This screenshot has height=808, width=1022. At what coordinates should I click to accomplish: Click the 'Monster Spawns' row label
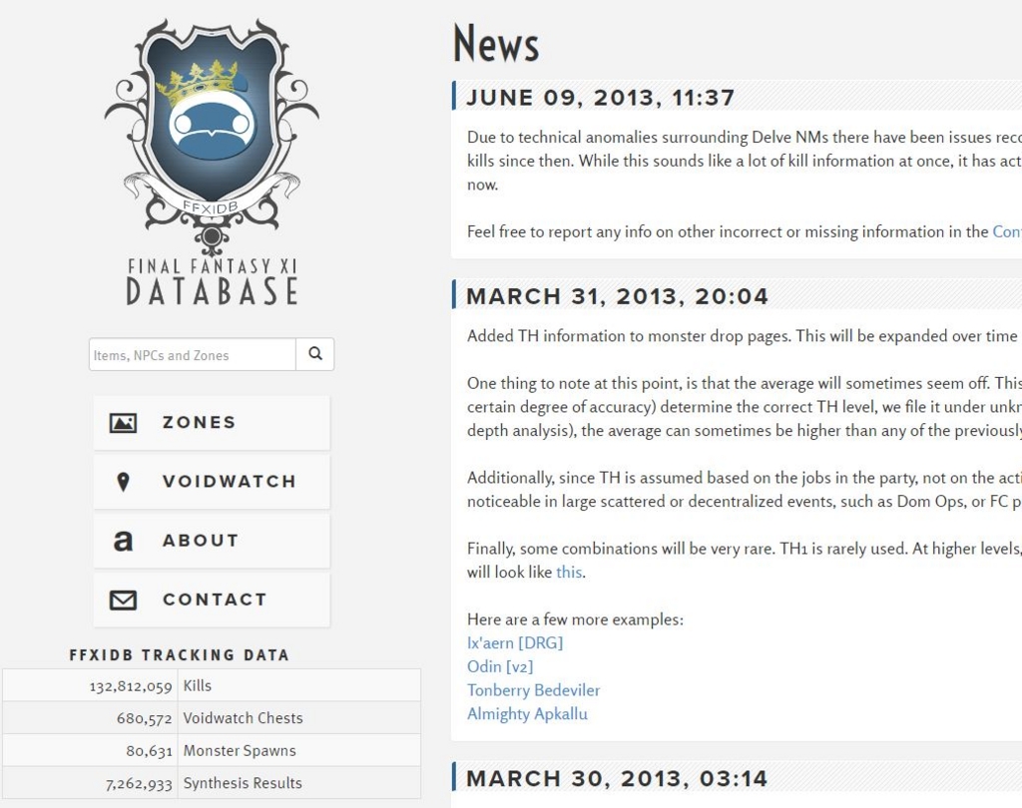click(x=240, y=751)
